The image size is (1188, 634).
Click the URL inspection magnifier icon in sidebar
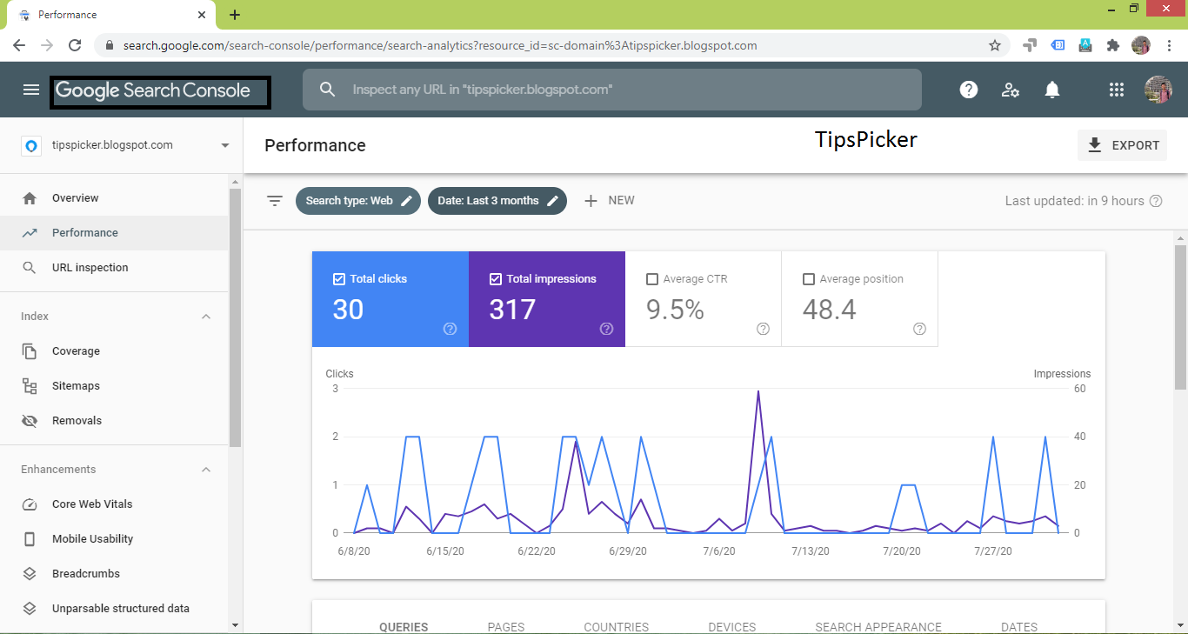(x=30, y=268)
